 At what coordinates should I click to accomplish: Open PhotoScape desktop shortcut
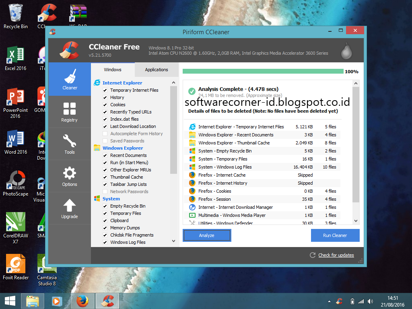tap(16, 183)
